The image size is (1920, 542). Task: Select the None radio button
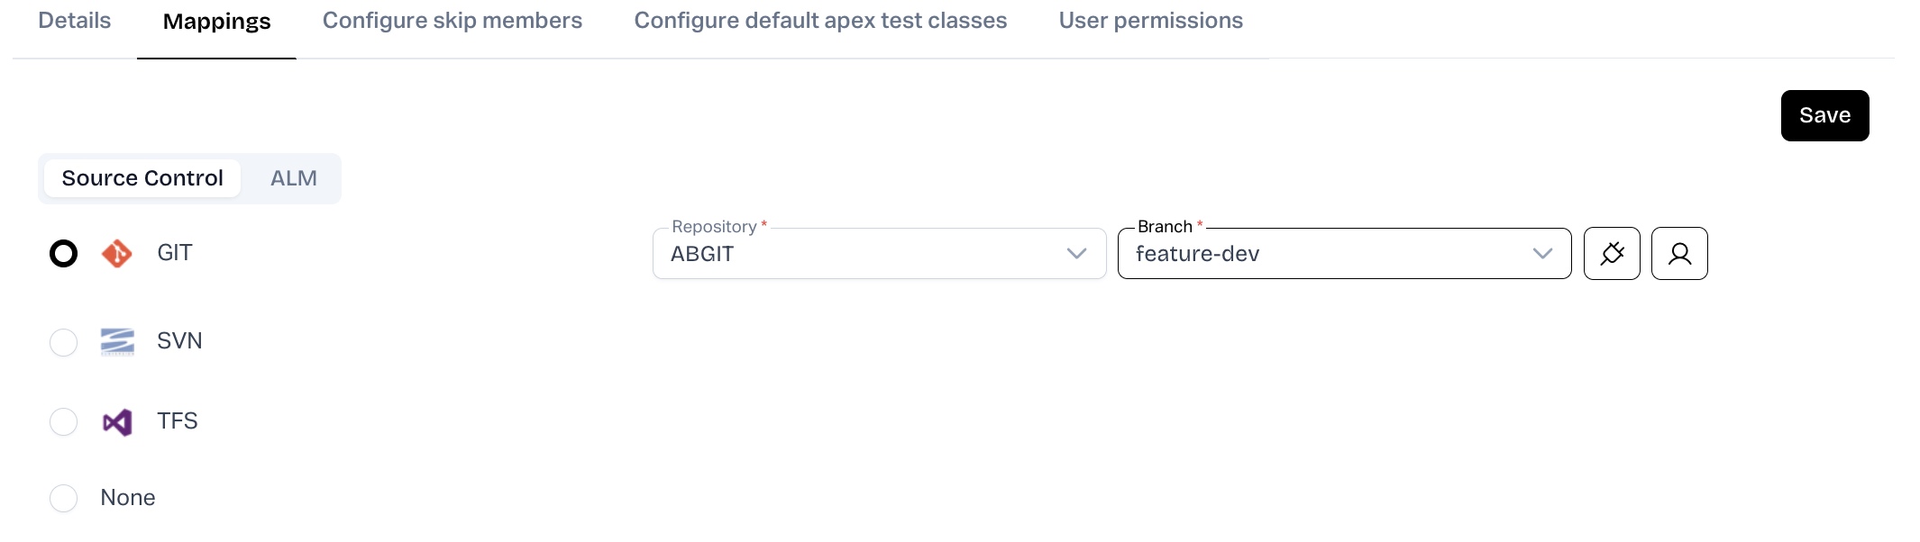[x=63, y=498]
